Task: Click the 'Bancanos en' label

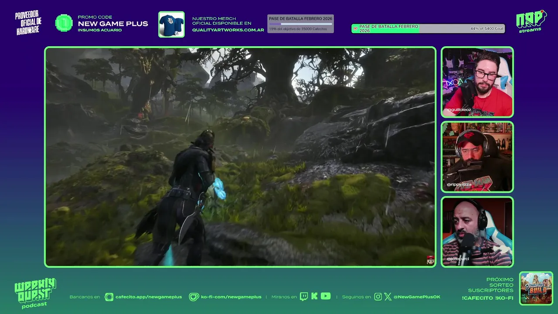Action: pyautogui.click(x=85, y=297)
